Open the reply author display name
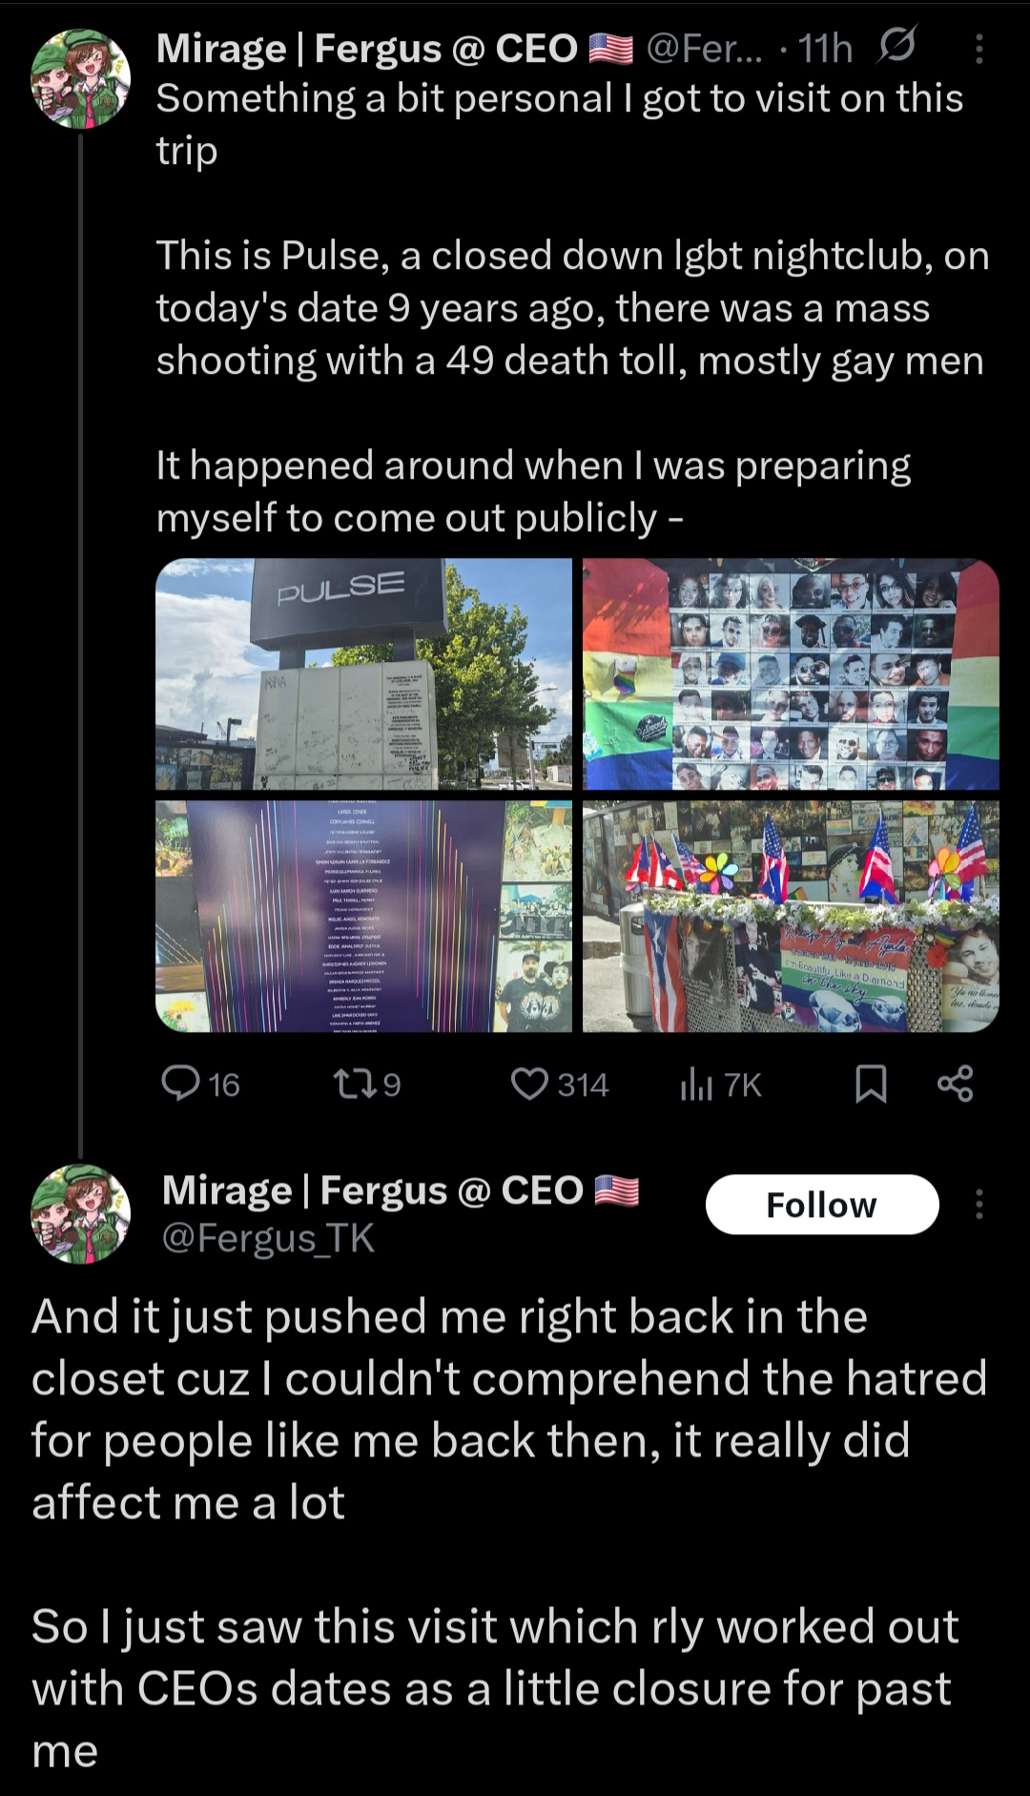 tap(373, 1189)
